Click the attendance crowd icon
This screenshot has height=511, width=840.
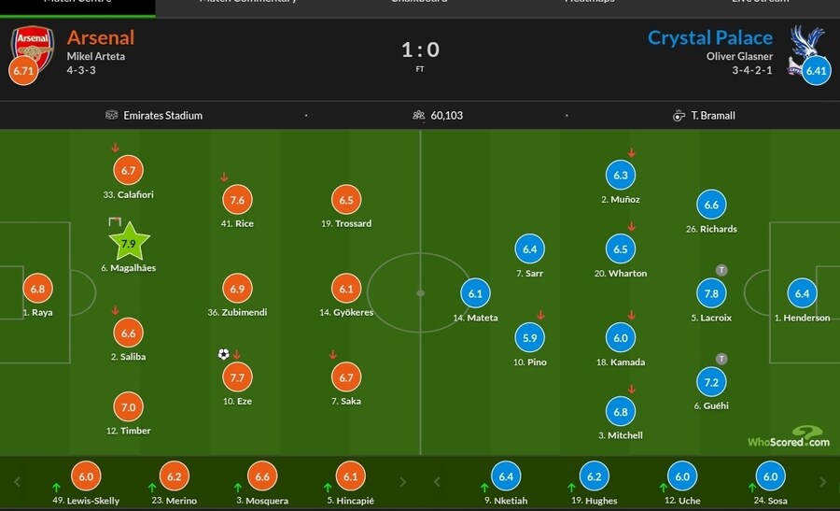pos(419,116)
